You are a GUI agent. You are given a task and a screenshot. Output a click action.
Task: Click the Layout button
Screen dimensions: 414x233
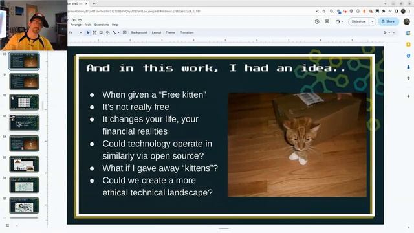[157, 32]
